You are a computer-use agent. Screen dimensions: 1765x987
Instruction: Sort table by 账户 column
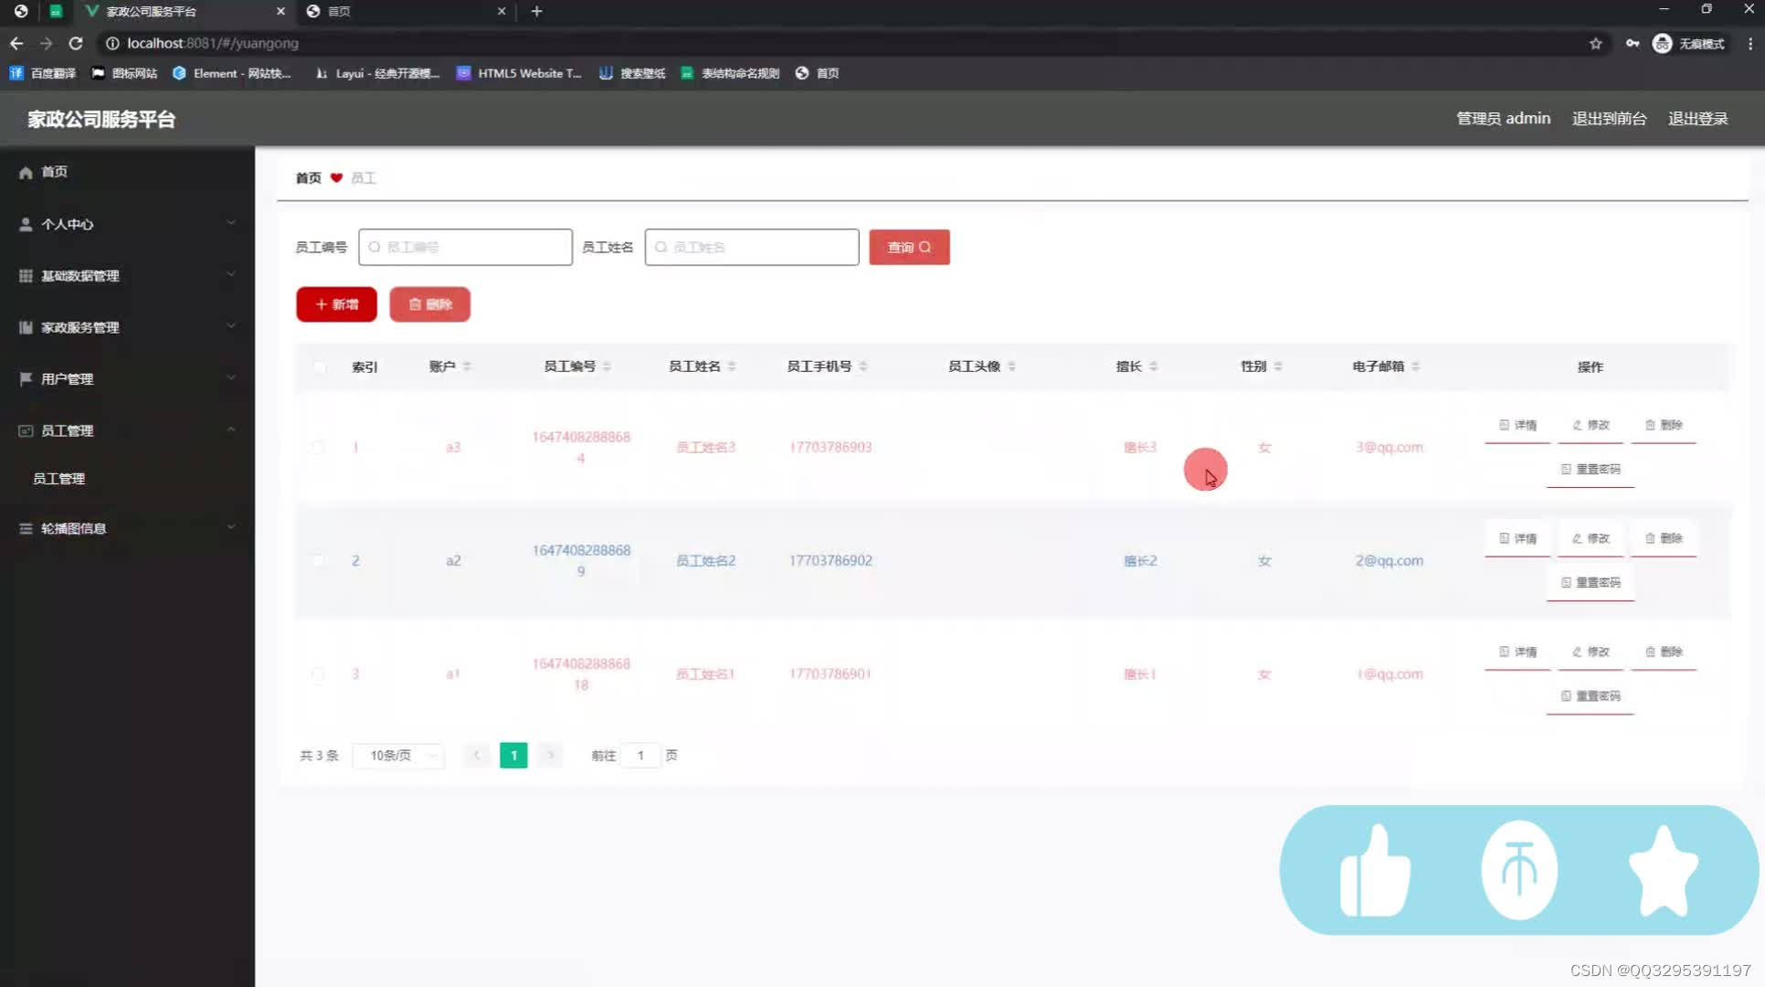(x=467, y=366)
